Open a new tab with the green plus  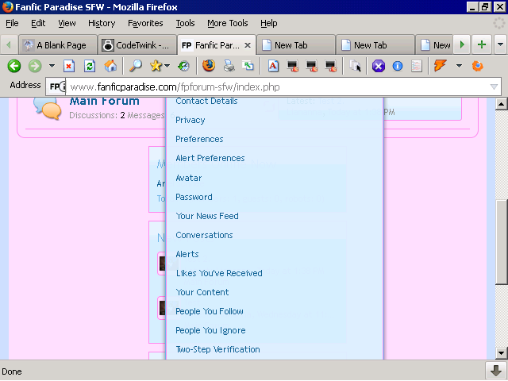(x=482, y=44)
